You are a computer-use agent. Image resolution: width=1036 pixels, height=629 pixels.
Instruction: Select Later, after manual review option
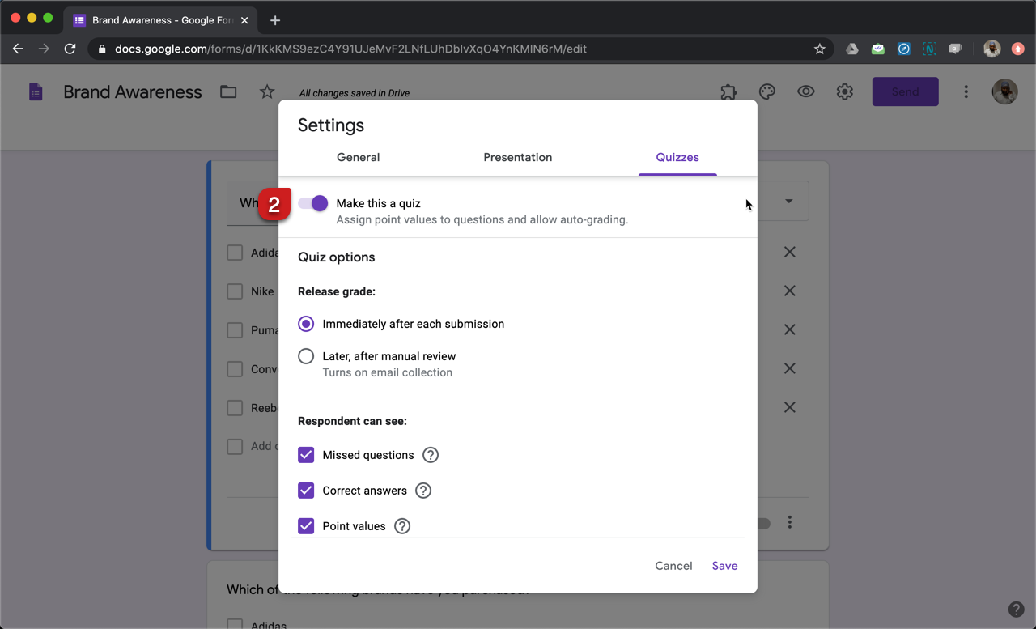tap(306, 356)
